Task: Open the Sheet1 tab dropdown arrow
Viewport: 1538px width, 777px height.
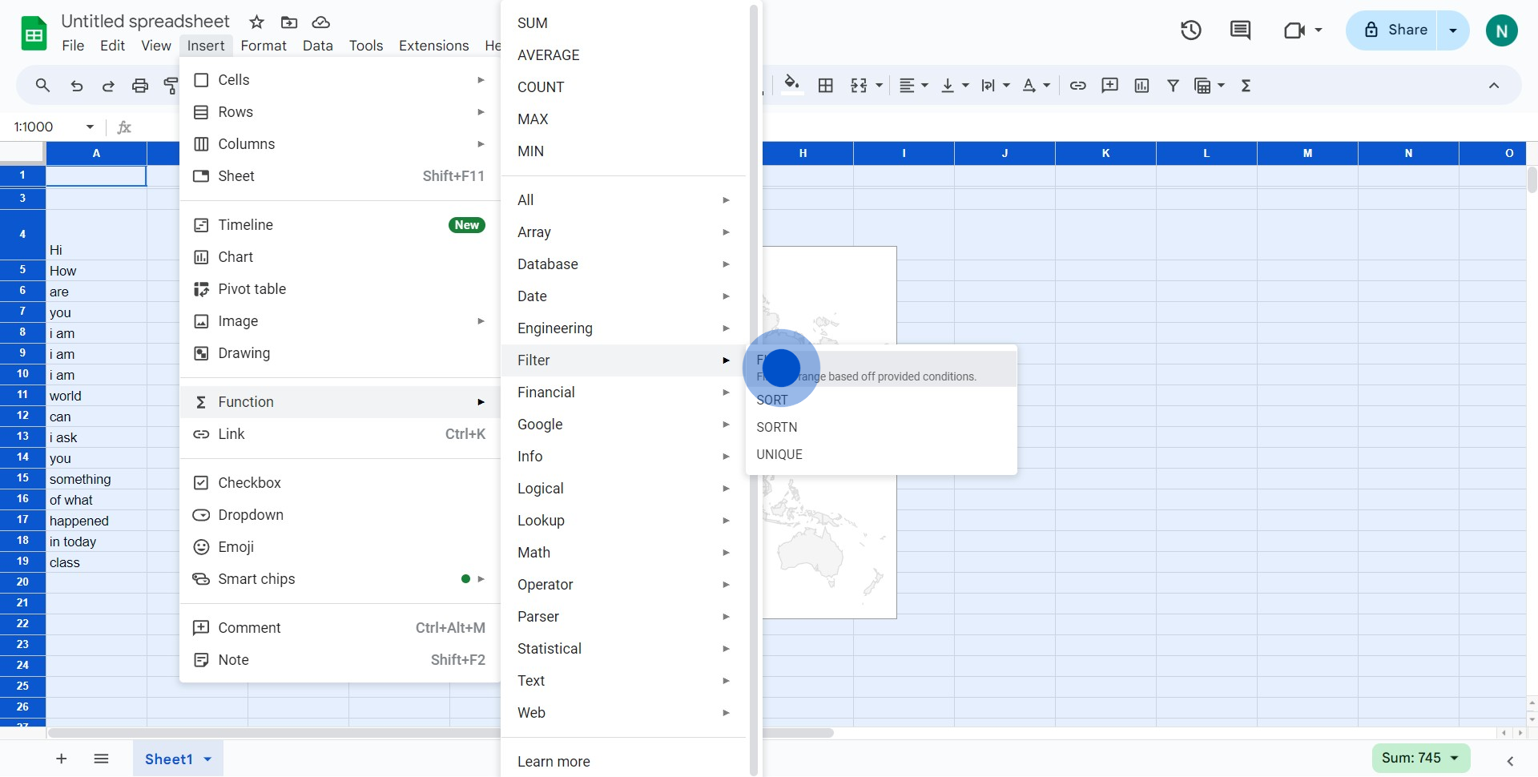Action: tap(207, 759)
